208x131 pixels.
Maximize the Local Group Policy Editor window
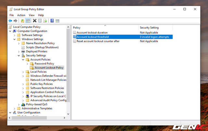click(185, 9)
